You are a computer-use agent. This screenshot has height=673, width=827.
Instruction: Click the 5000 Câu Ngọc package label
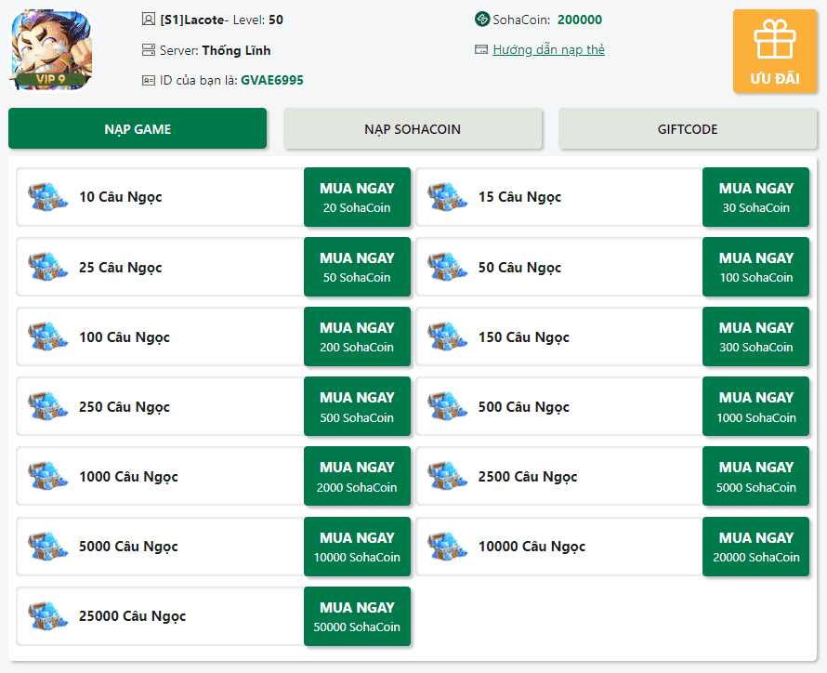click(x=128, y=547)
